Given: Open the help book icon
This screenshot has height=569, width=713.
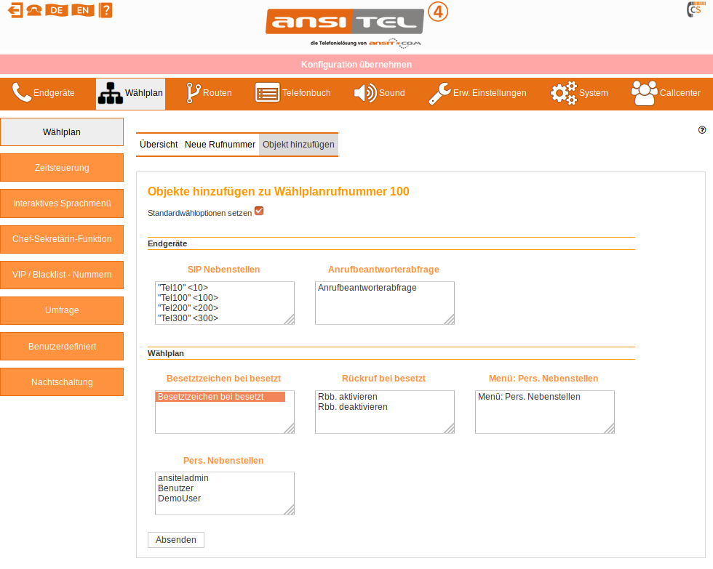Looking at the screenshot, I should tap(105, 10).
